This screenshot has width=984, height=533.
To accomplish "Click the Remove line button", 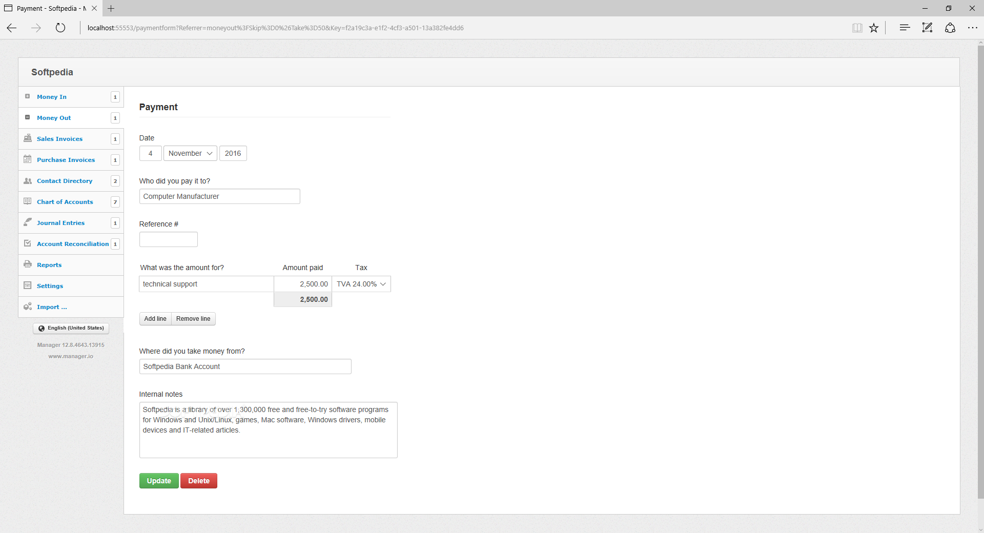I will click(193, 319).
